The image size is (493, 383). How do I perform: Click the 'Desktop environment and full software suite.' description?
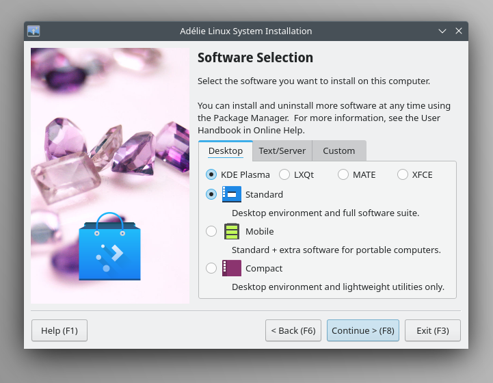pos(325,213)
